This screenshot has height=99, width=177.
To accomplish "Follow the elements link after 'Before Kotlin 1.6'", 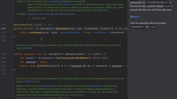I will tap(45, 86).
